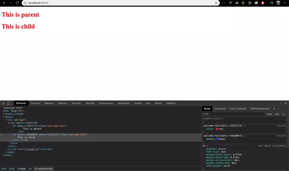Select the html breadcrumb

click(4, 169)
